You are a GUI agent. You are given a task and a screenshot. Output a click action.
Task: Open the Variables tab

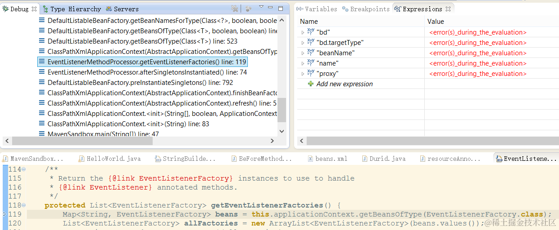coord(317,9)
